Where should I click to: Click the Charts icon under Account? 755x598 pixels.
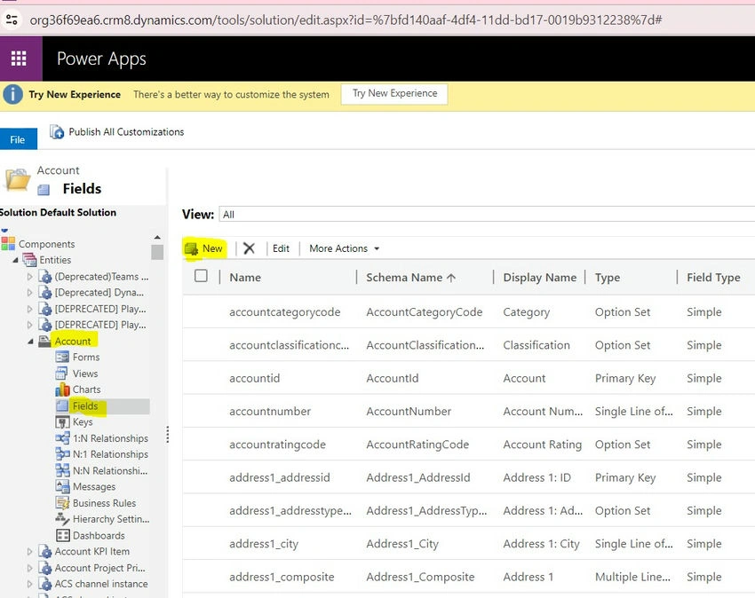[62, 389]
